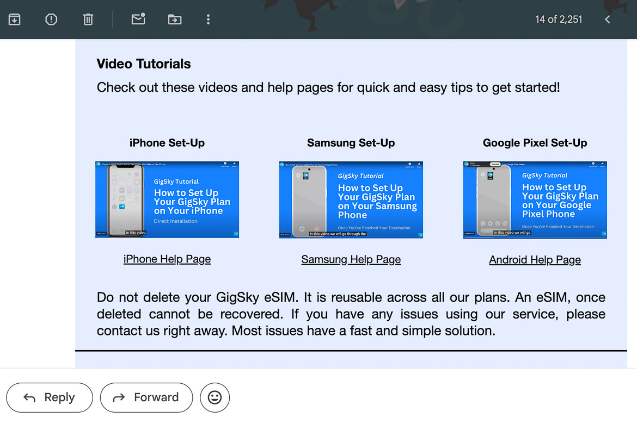
Task: Reply to this email
Action: click(x=49, y=397)
